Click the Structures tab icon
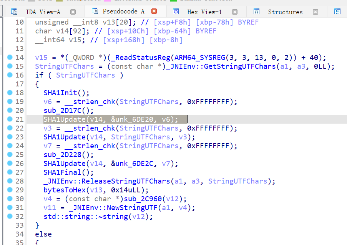Image resolution: width=347 pixels, height=245 pixels. (256, 12)
